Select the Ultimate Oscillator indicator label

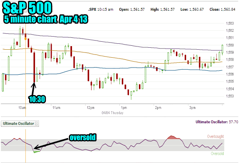pos(18,124)
